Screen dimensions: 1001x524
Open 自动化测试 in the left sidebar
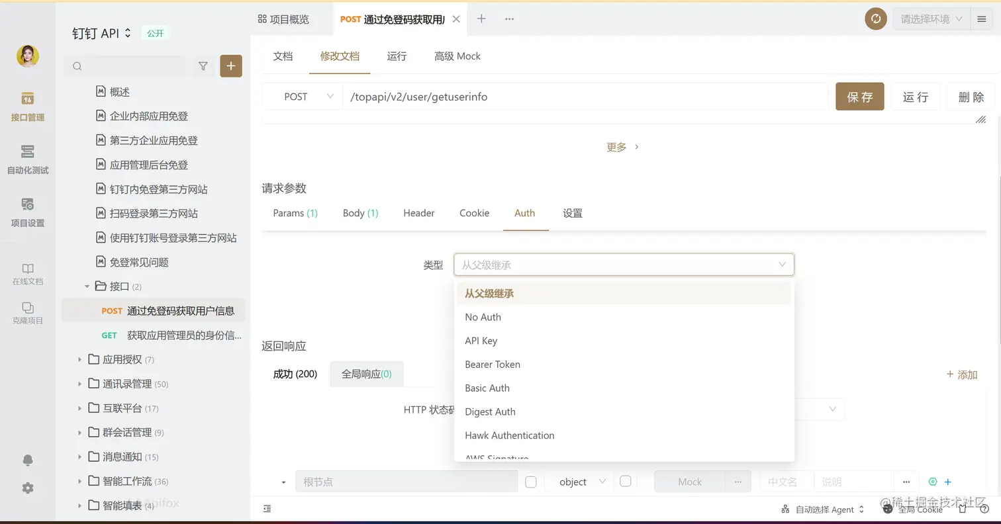pos(27,159)
